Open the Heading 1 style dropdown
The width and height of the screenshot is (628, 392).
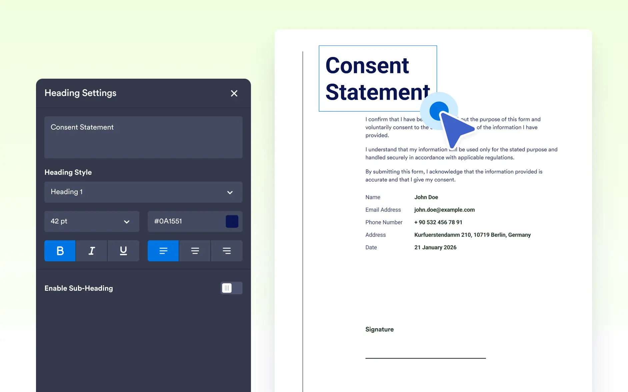pos(143,192)
